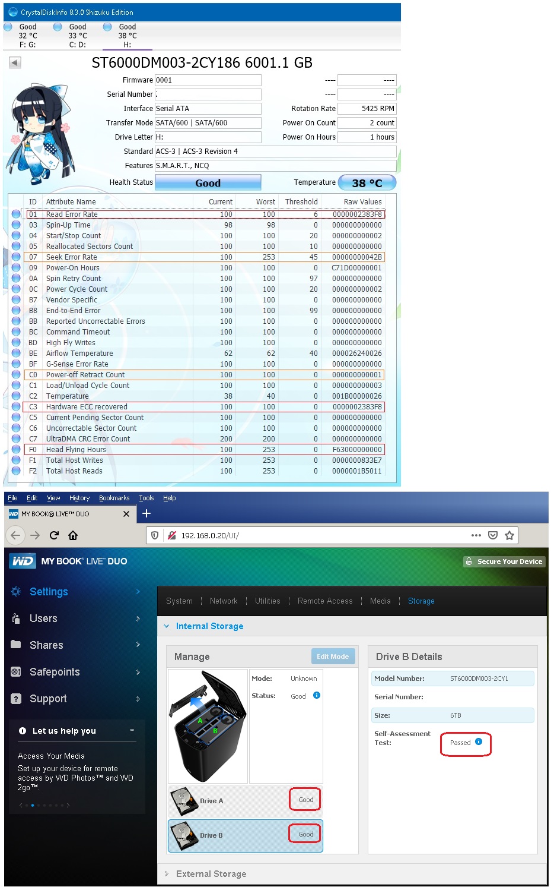The height and width of the screenshot is (890, 551).
Task: Click the Firmware field showing 0001
Action: point(208,80)
